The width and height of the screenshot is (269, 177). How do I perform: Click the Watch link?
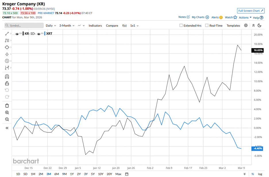click(229, 17)
